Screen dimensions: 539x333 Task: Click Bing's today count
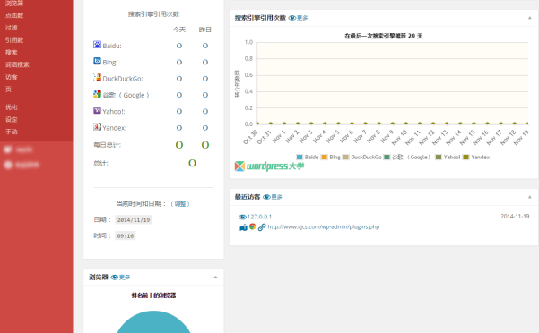179,62
